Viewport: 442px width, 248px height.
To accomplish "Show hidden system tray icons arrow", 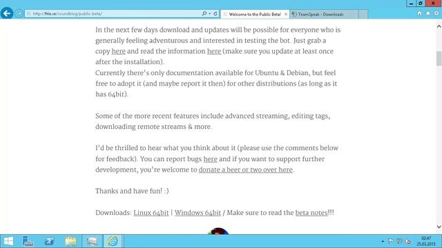I will (383, 241).
